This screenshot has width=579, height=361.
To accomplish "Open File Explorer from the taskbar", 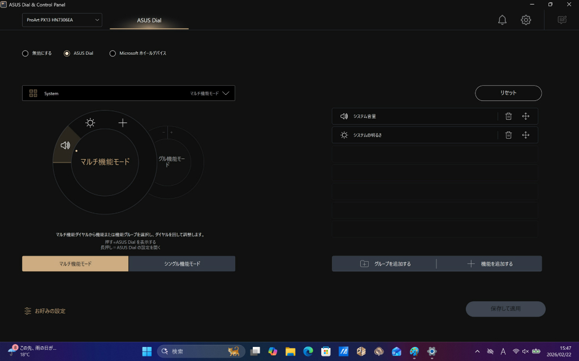I will tap(290, 351).
